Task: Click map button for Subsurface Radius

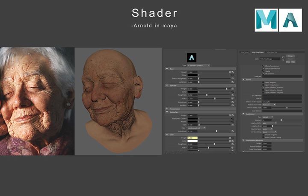Action: tap(233, 122)
